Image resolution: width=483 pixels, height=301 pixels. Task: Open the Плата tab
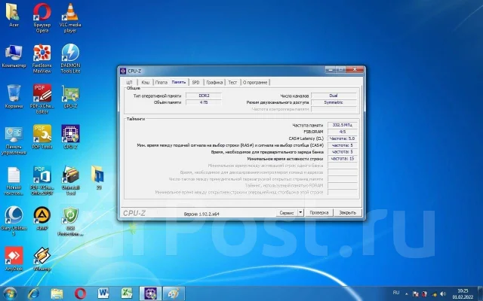(x=161, y=82)
